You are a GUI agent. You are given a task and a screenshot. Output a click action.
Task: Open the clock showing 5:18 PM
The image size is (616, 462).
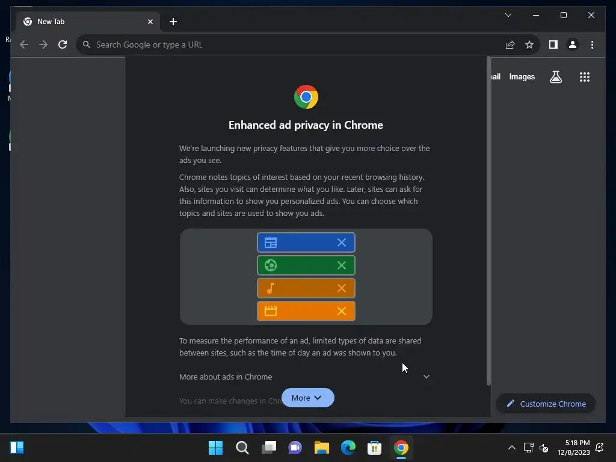(573, 448)
